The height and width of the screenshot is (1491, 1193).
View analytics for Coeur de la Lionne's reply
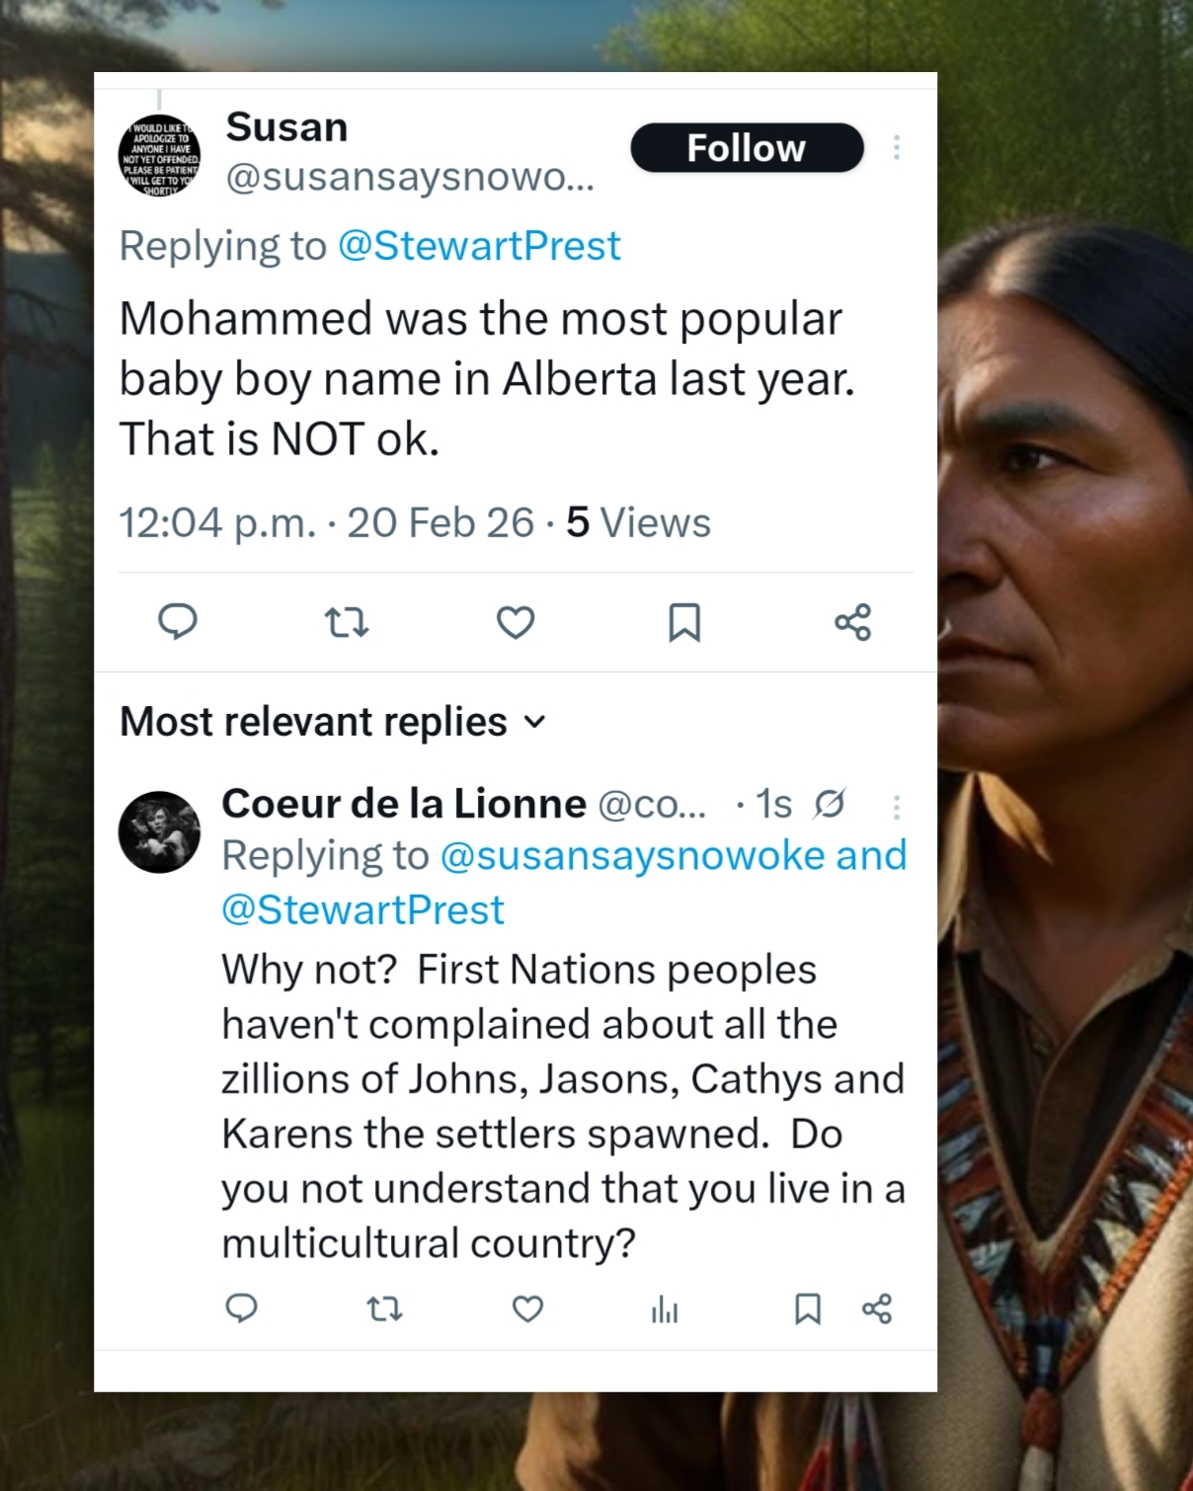click(665, 1309)
